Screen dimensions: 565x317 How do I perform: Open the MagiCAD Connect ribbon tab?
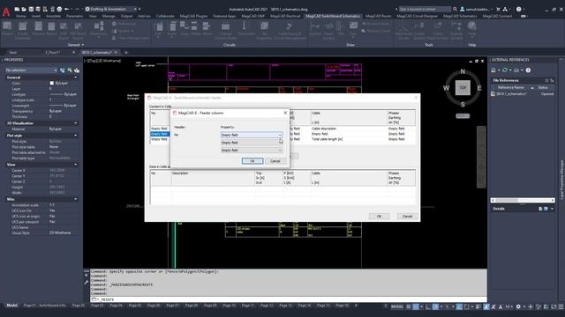click(x=497, y=16)
